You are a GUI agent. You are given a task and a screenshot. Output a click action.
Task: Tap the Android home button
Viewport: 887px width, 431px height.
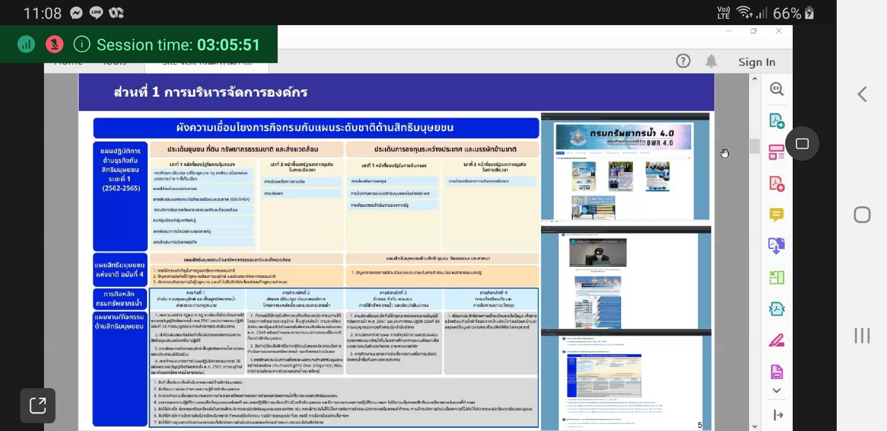(862, 215)
